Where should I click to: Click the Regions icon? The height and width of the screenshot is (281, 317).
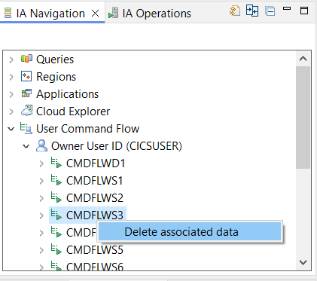coord(26,76)
